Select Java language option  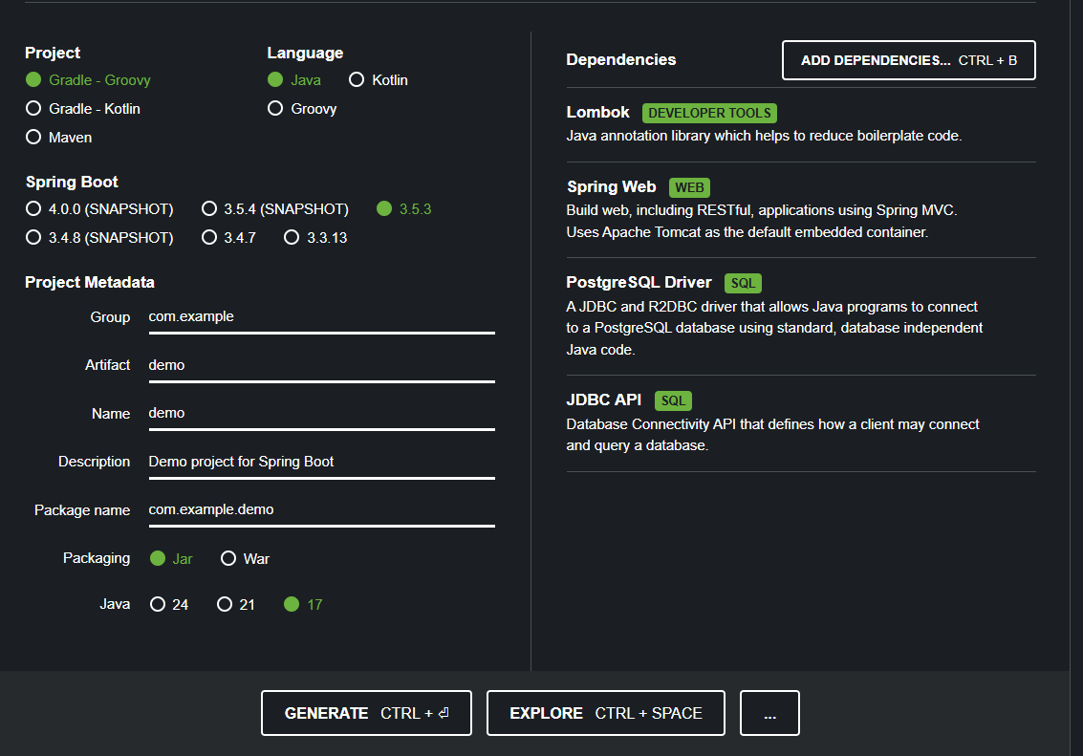(x=294, y=80)
